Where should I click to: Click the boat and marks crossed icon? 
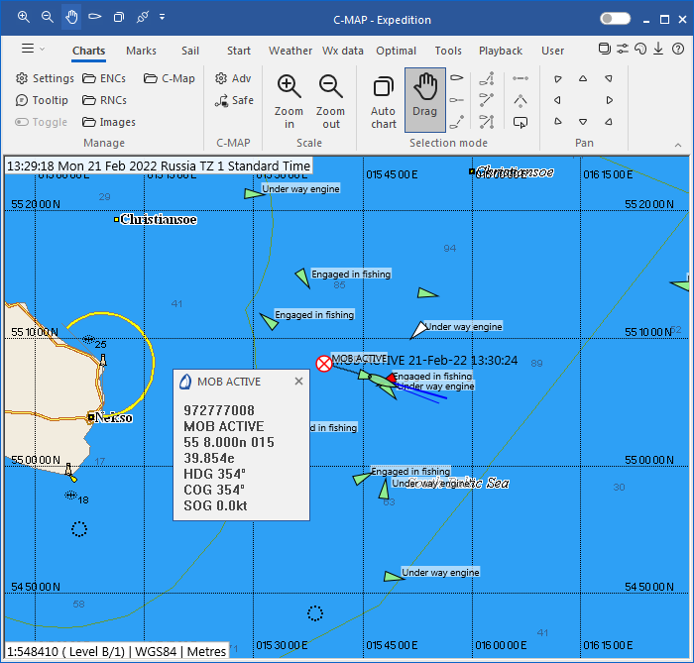coord(487,122)
